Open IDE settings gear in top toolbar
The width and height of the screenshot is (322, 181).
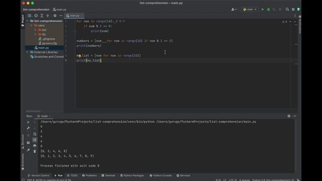(293, 10)
